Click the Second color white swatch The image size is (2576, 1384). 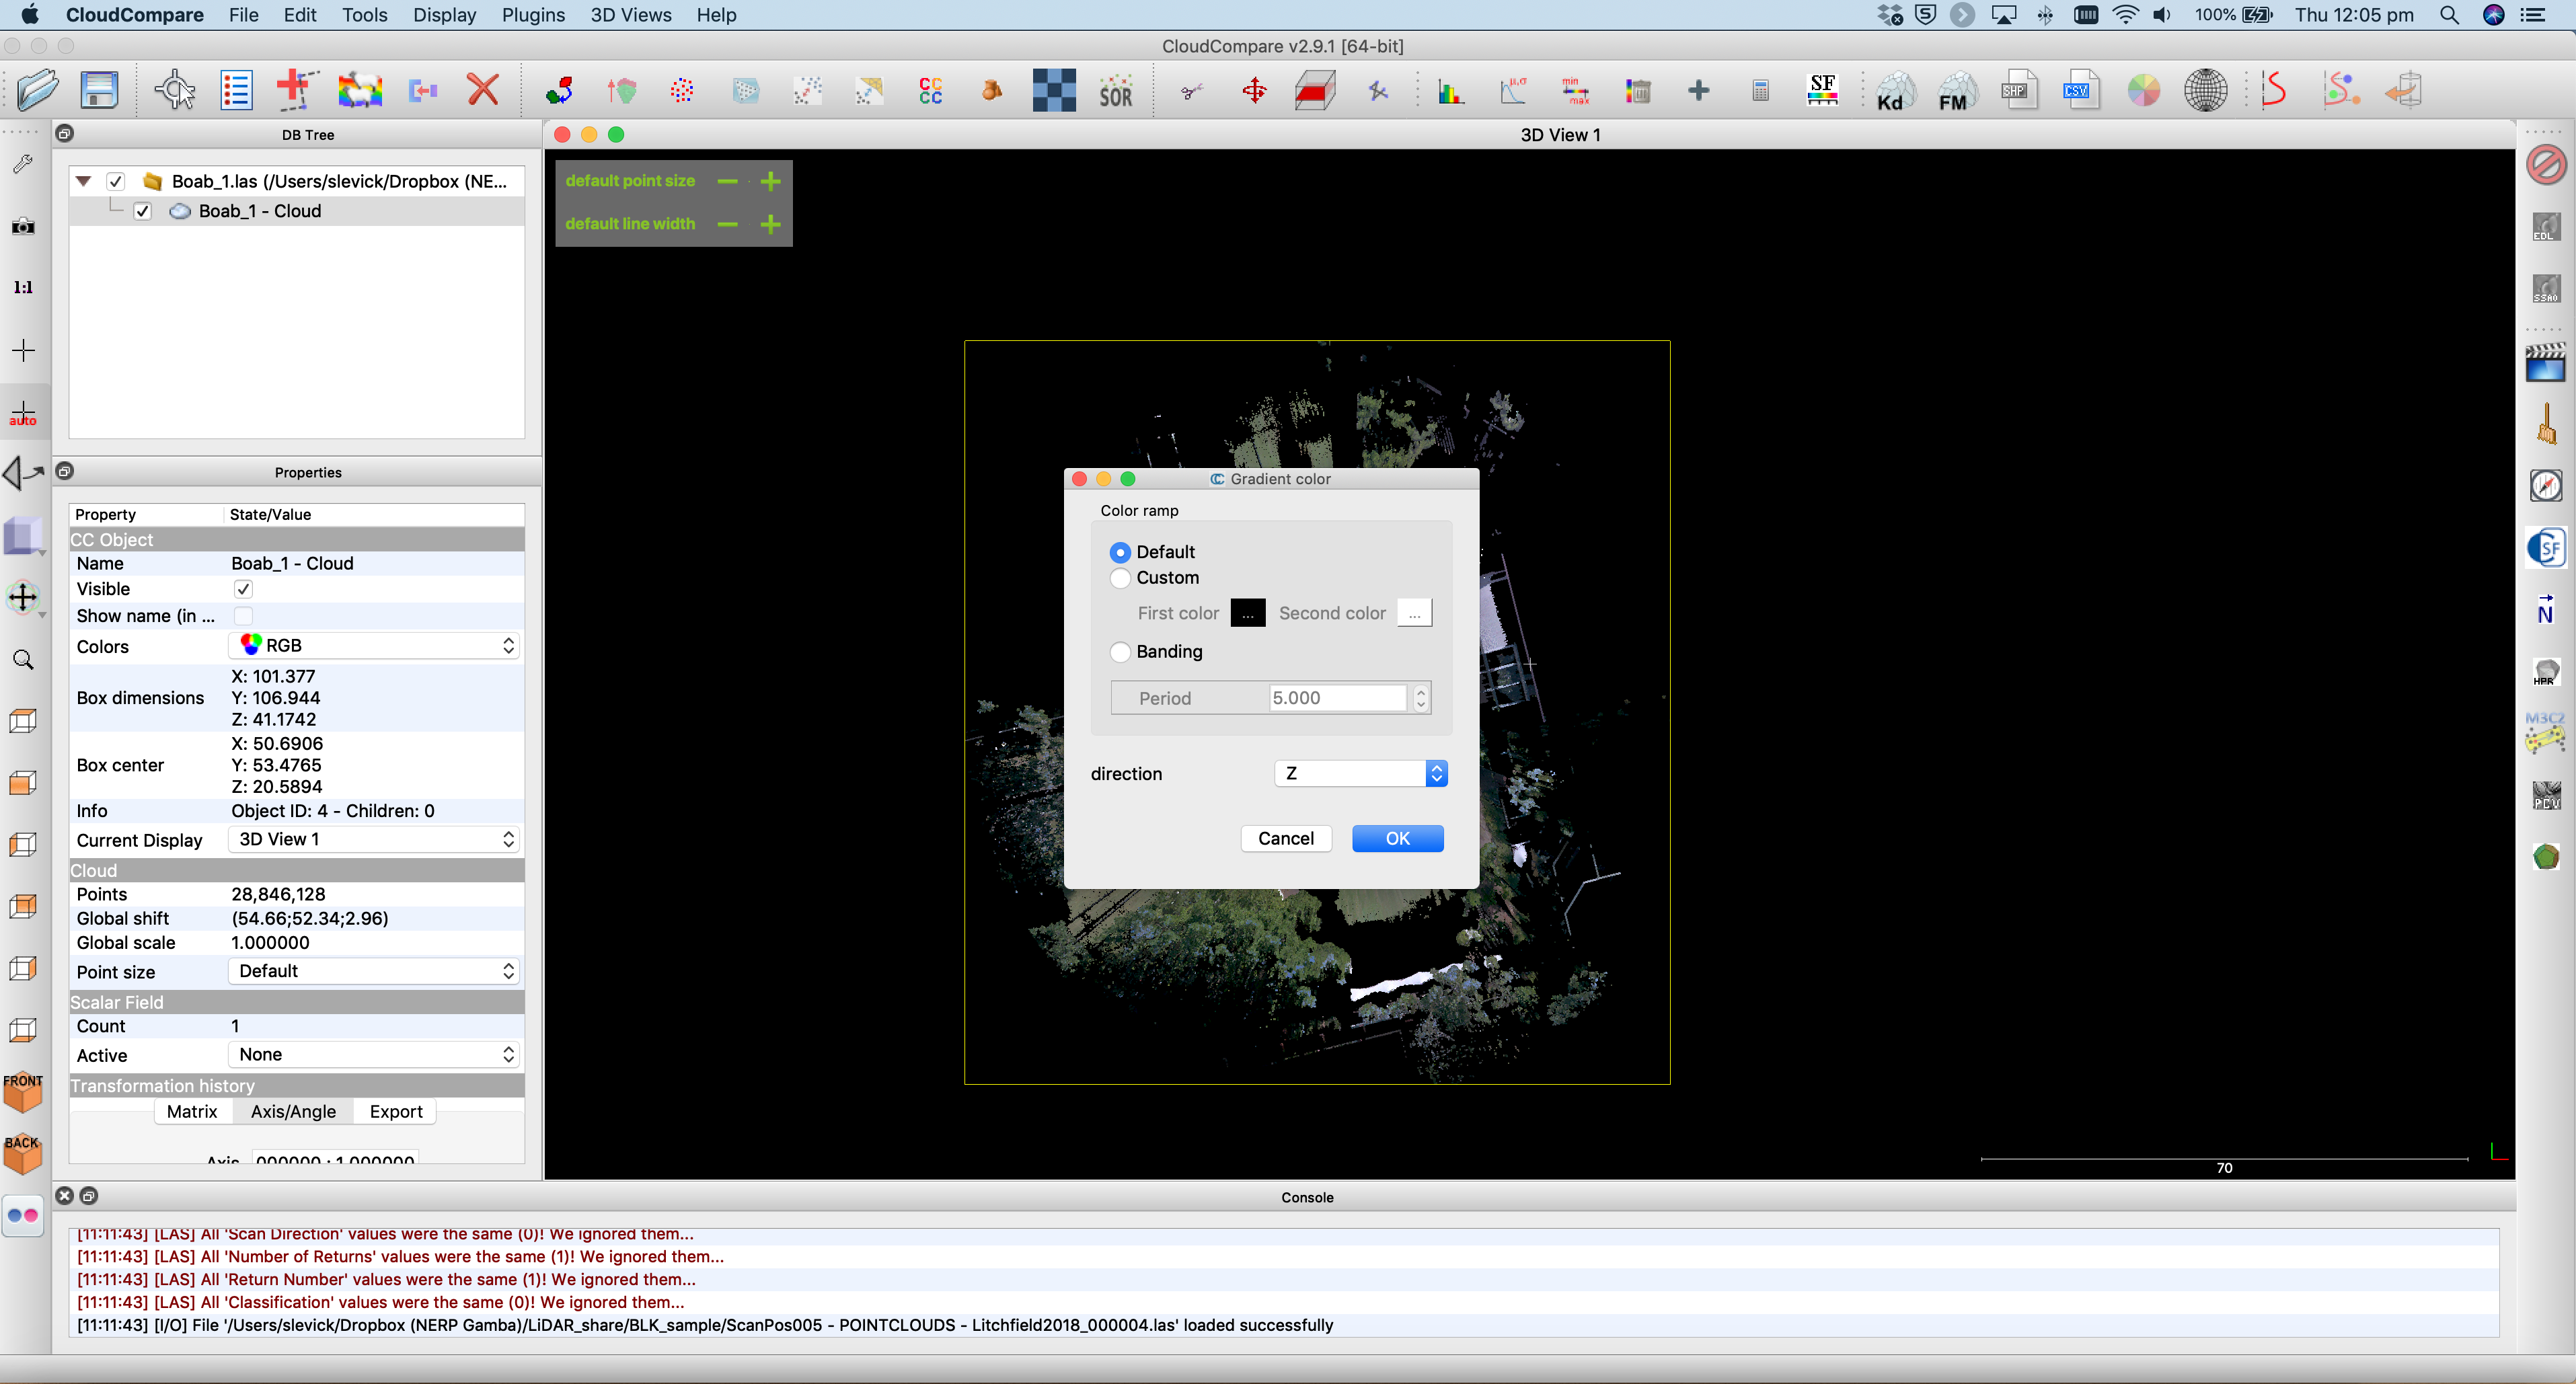(1414, 613)
